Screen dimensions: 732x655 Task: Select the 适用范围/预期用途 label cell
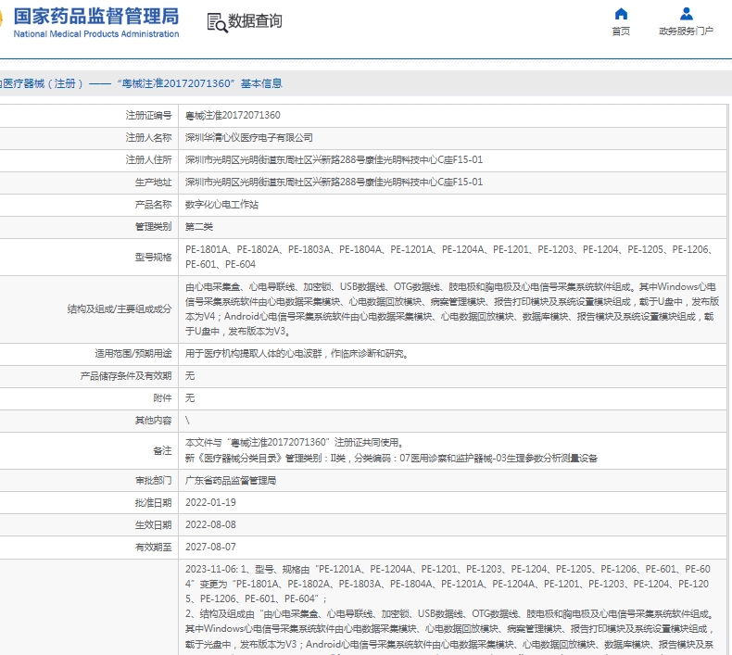click(x=89, y=354)
